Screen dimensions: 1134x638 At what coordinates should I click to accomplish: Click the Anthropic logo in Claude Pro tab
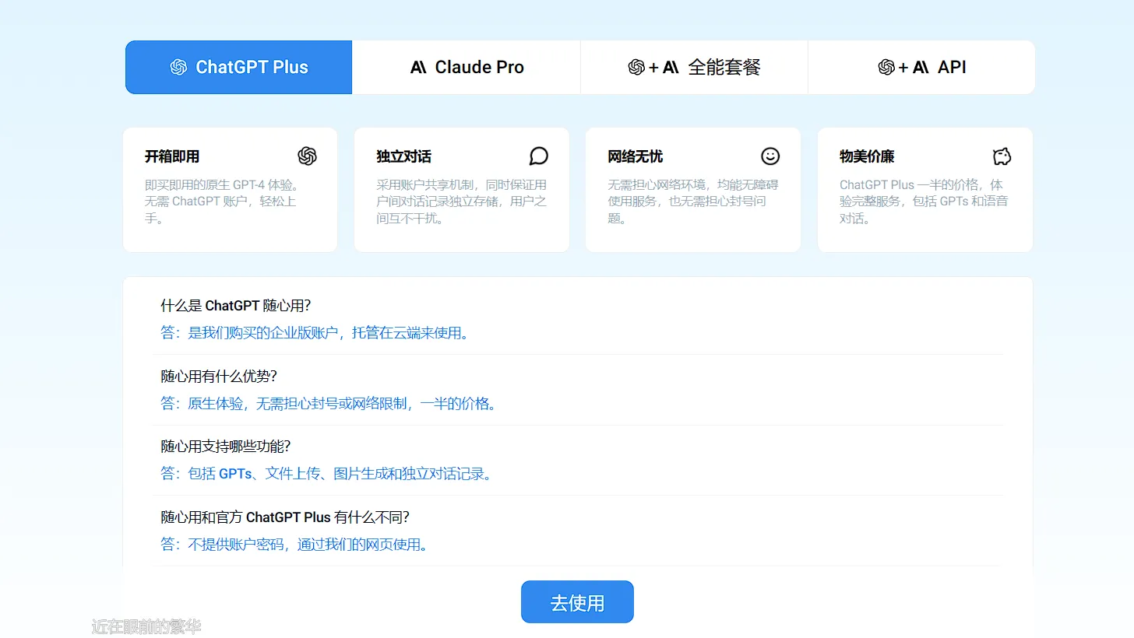point(418,67)
